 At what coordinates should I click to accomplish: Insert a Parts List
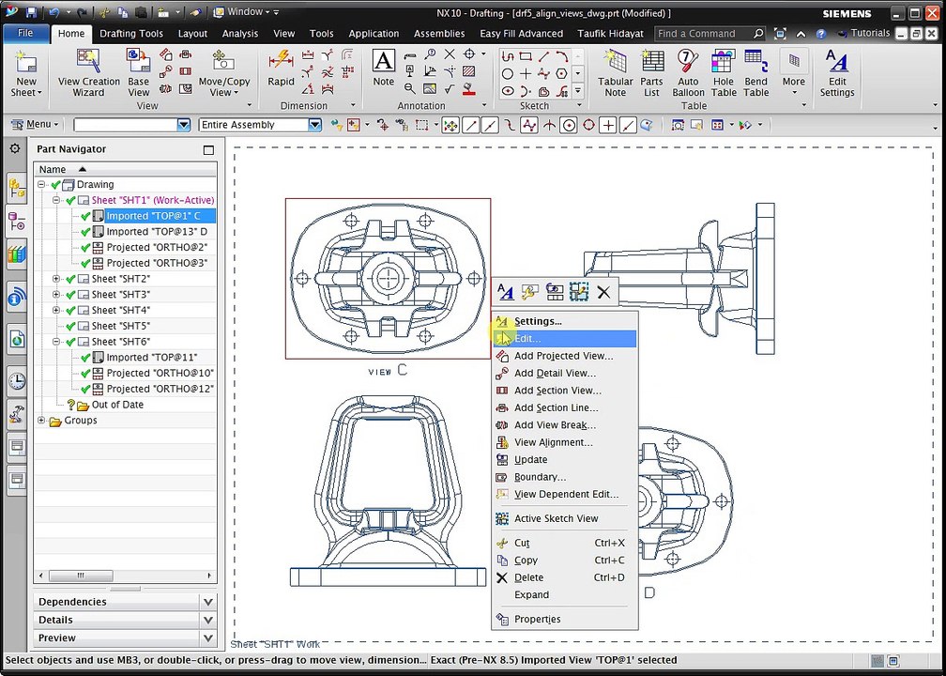651,75
